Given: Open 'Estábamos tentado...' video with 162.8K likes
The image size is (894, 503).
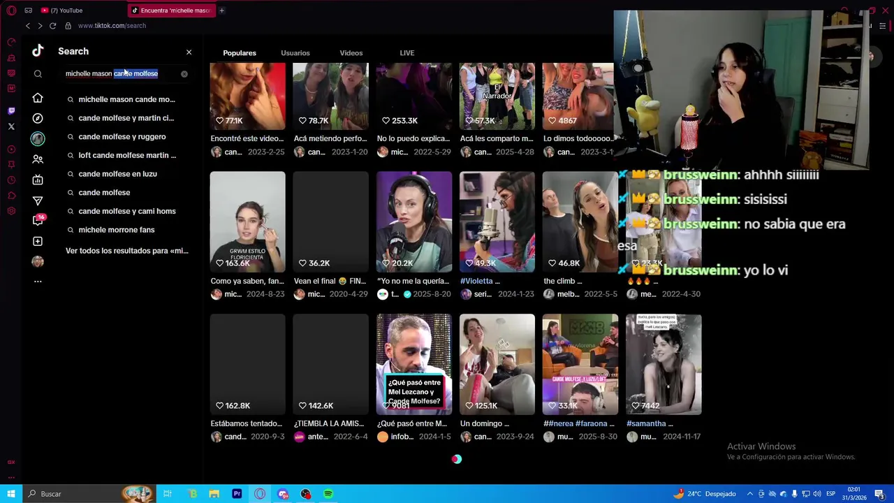Looking at the screenshot, I should click(248, 364).
